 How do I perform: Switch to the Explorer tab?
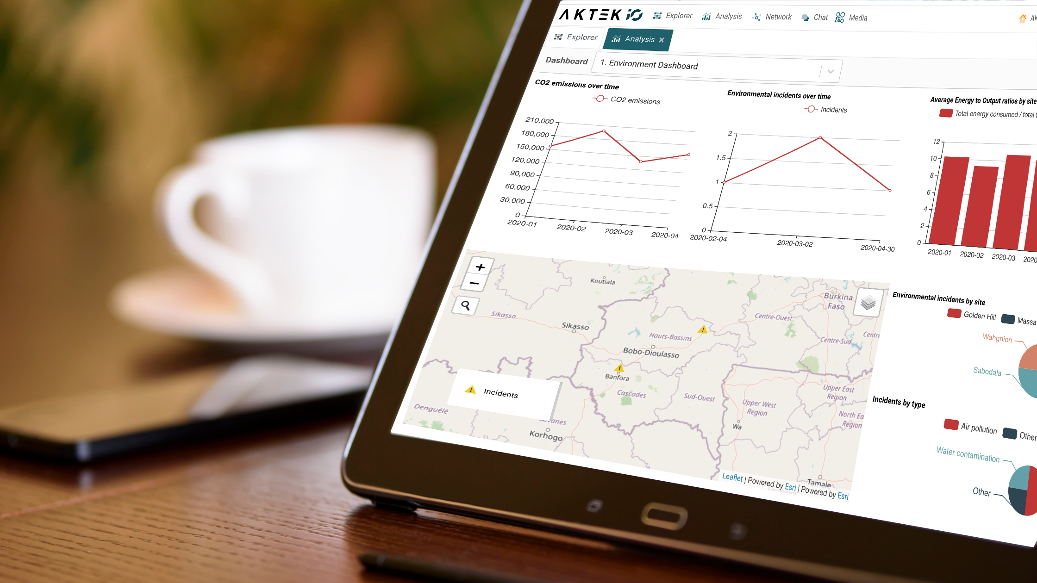[575, 38]
